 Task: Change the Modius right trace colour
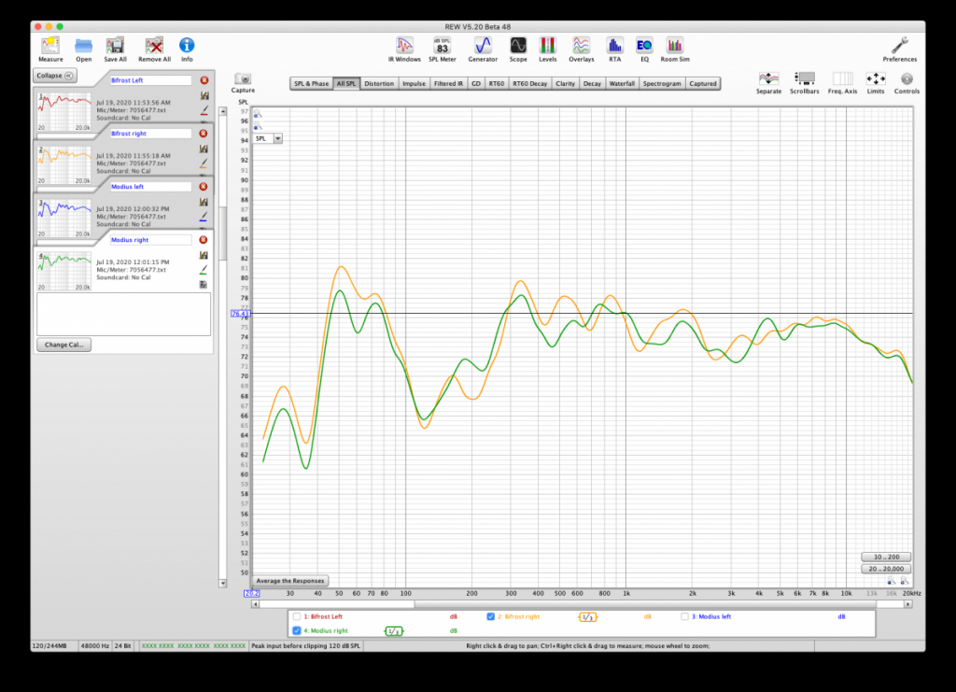click(x=204, y=270)
